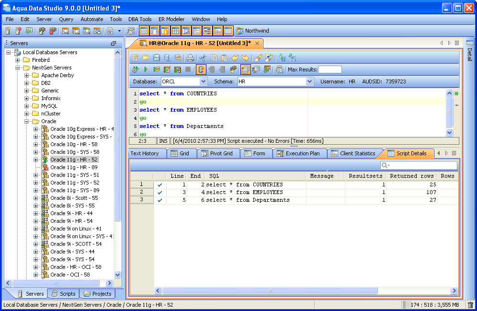Image resolution: width=477 pixels, height=311 pixels.
Task: Click the Execute green play icon
Action: 146,69
